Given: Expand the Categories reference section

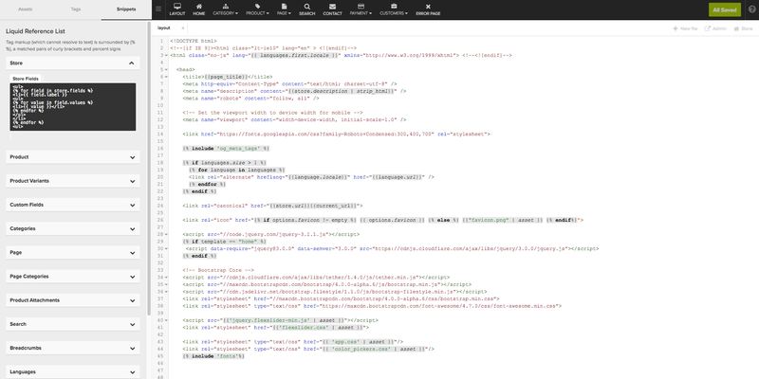Looking at the screenshot, I should click(73, 228).
